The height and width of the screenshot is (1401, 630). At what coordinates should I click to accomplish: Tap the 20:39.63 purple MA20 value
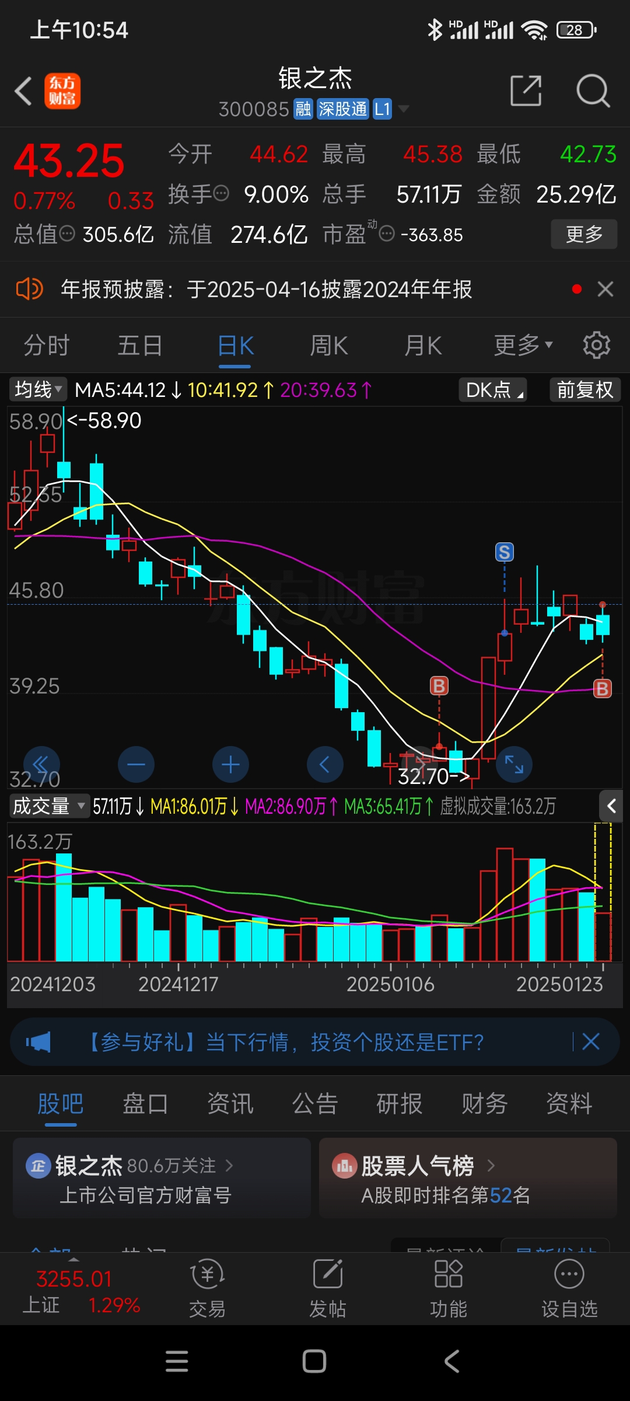[x=325, y=390]
